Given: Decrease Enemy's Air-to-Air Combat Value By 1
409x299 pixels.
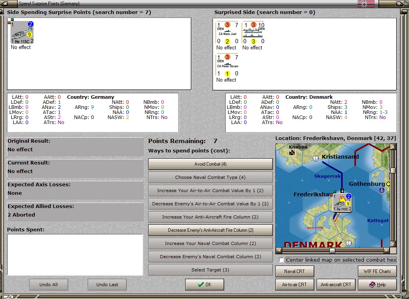Looking at the screenshot, I should (210, 204).
